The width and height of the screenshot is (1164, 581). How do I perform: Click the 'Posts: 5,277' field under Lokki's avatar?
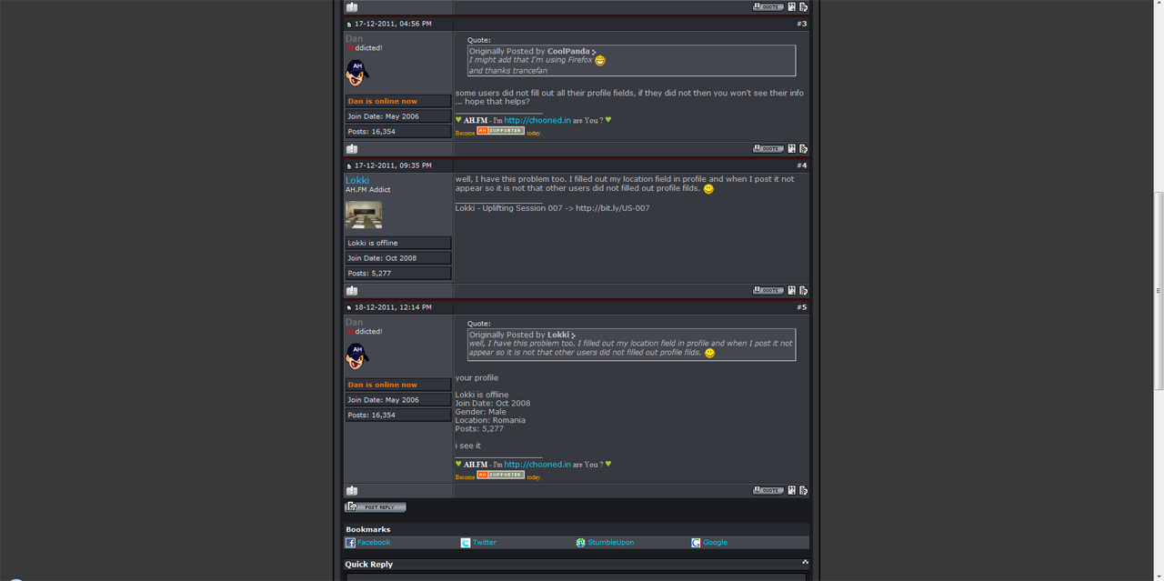click(x=398, y=273)
